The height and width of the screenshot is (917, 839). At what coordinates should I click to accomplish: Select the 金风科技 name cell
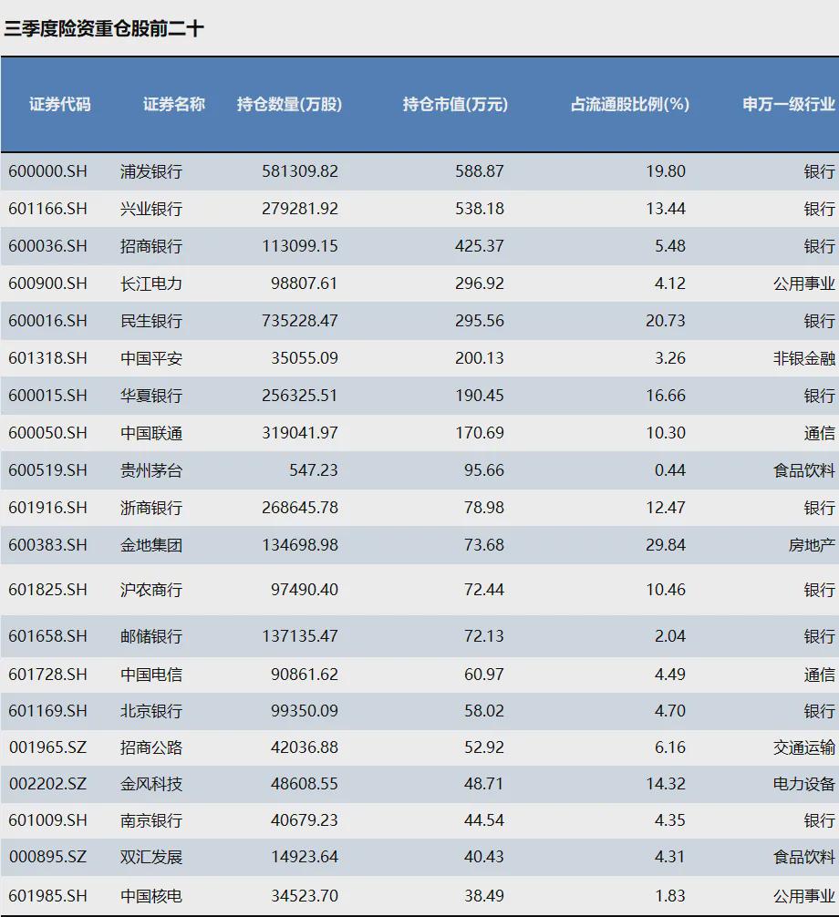coord(151,784)
